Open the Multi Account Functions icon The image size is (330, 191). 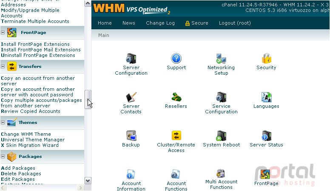point(221,174)
